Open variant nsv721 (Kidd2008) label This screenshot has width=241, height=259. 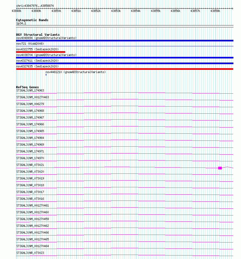pyautogui.click(x=30, y=44)
